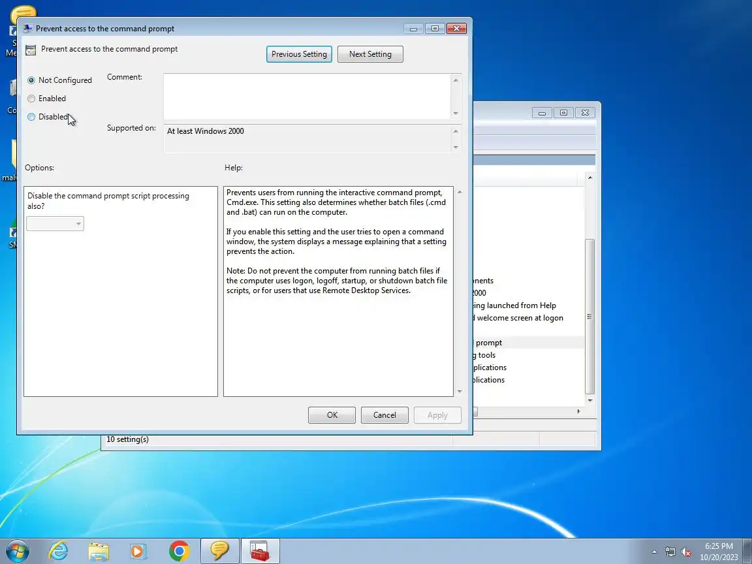Advance to the Next Setting
This screenshot has height=564, width=752.
pyautogui.click(x=370, y=54)
